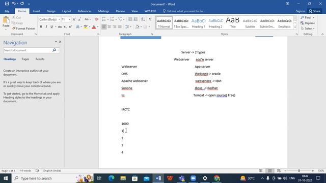Open the Change Case Aa dropdown
This screenshot has height=183, width=326.
[x=88, y=19]
